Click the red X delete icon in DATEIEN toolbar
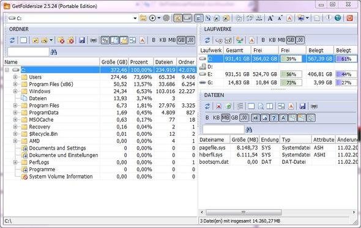This screenshot has width=361, height=228. tap(218, 106)
